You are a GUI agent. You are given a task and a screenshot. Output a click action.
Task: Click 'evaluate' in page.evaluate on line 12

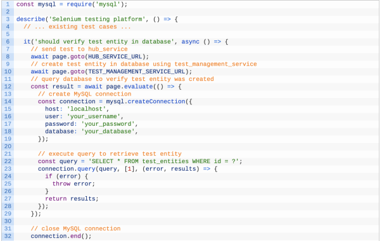[x=138, y=87]
